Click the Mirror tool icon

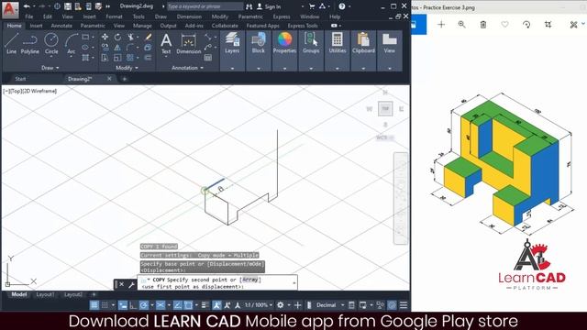coord(117,47)
